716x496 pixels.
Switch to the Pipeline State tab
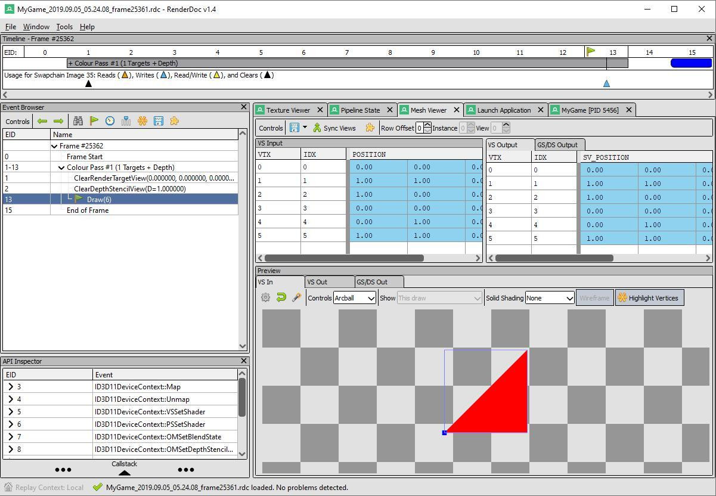[x=360, y=110]
